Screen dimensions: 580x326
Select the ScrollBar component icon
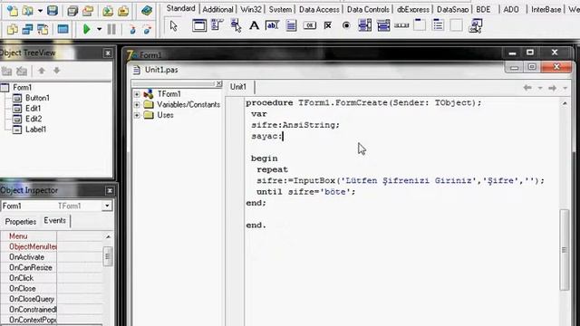tap(401, 25)
